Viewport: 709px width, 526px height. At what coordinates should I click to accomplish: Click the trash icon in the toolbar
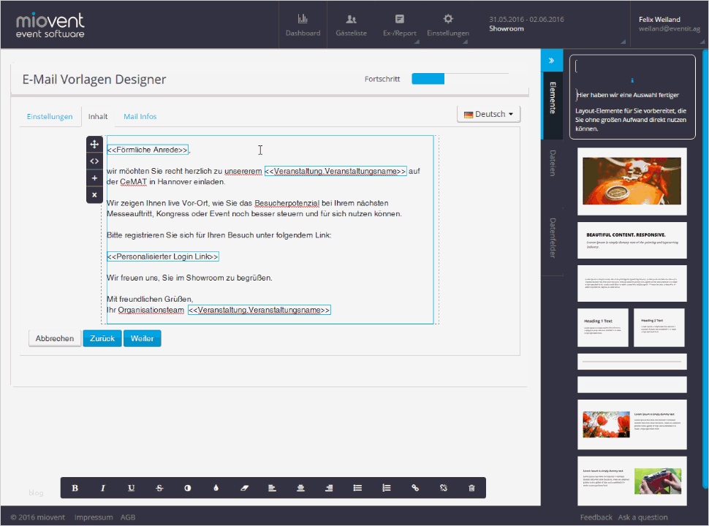471,488
